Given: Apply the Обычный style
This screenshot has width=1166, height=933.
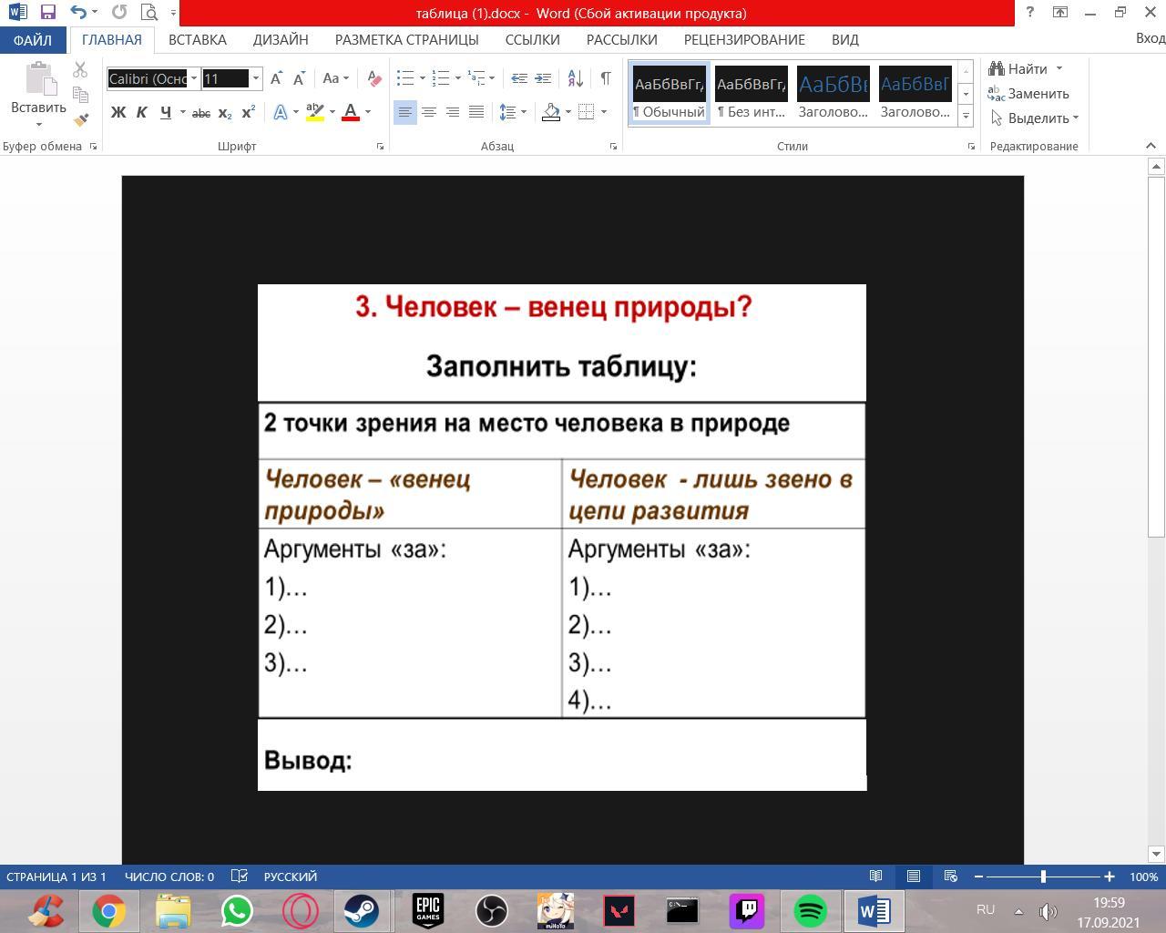Looking at the screenshot, I should coord(670,94).
